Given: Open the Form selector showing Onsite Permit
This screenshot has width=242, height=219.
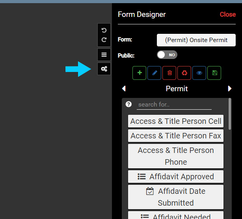Looking at the screenshot, I should (196, 40).
